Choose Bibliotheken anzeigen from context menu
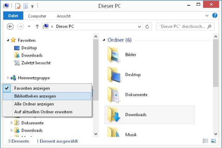 (x=47, y=96)
